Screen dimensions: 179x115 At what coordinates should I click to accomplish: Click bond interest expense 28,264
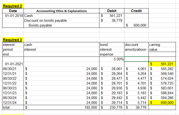pos(112,74)
